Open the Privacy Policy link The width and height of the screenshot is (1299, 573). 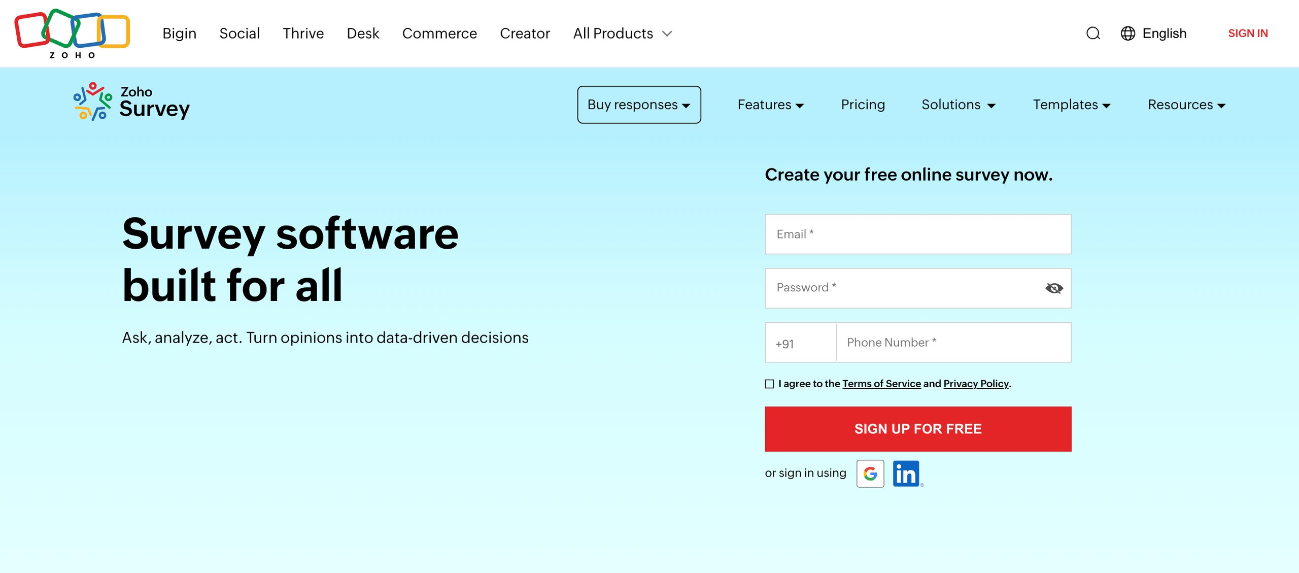976,384
